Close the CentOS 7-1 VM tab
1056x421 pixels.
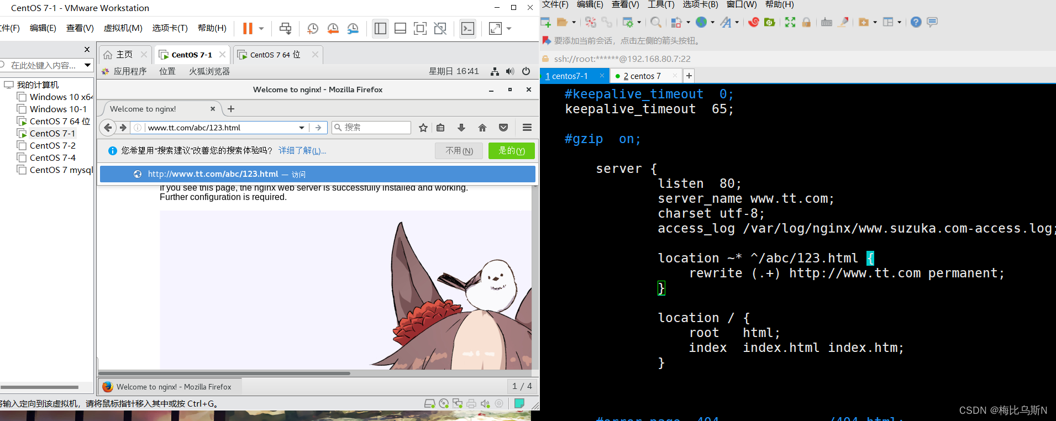coord(222,55)
